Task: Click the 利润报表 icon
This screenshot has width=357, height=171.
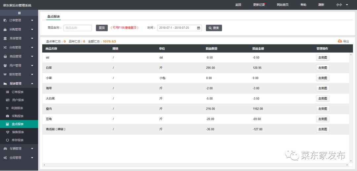Action: click(8, 108)
